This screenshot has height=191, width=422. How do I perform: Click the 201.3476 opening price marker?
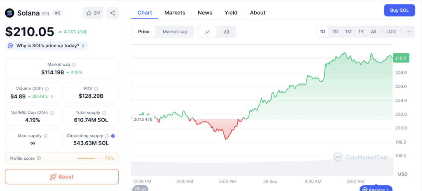(143, 119)
